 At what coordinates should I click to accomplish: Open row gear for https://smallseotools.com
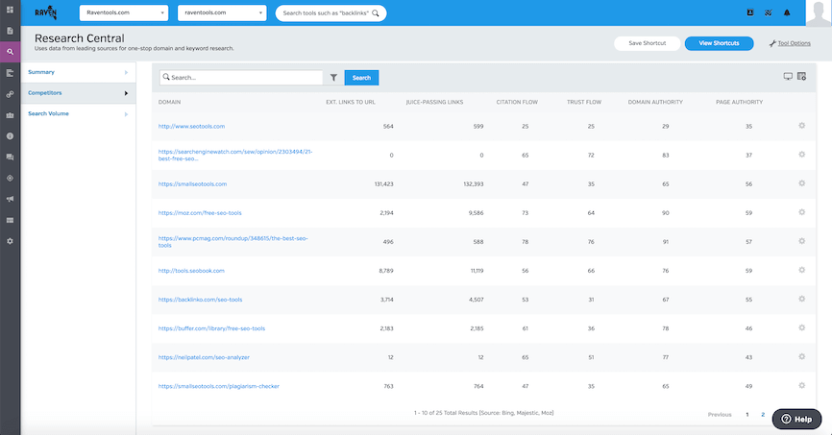[x=802, y=183]
